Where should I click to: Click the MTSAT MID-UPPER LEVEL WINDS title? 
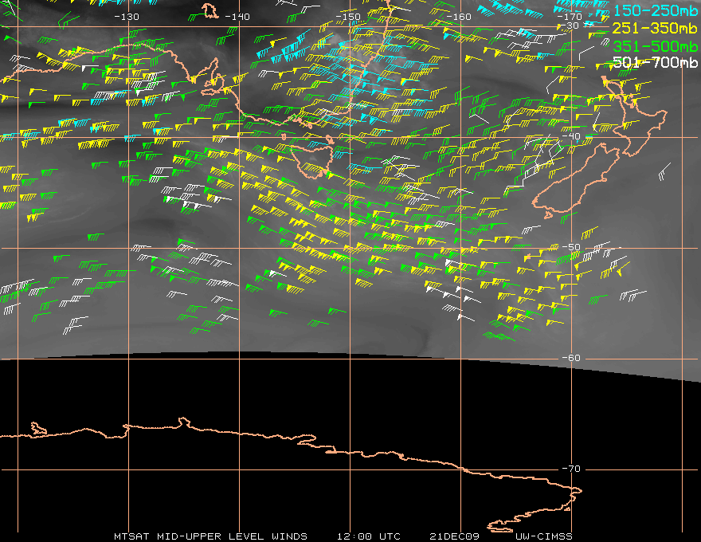(212, 536)
